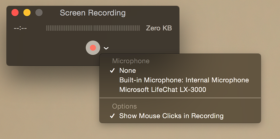
Task: Start recording with the red record button
Action: 93,48
